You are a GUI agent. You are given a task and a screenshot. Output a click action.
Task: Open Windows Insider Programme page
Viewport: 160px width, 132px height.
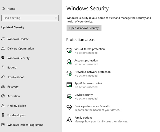pos(25,125)
